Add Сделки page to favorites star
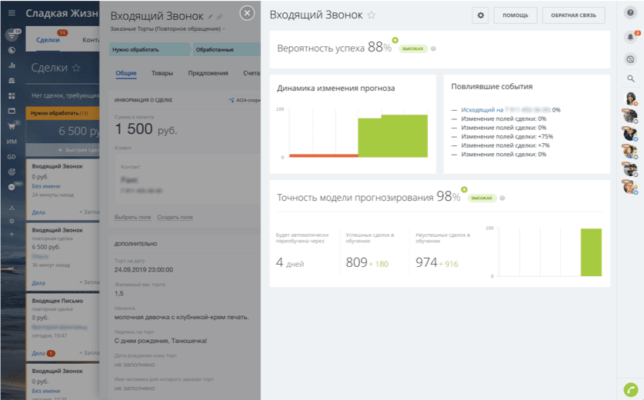 tap(76, 68)
